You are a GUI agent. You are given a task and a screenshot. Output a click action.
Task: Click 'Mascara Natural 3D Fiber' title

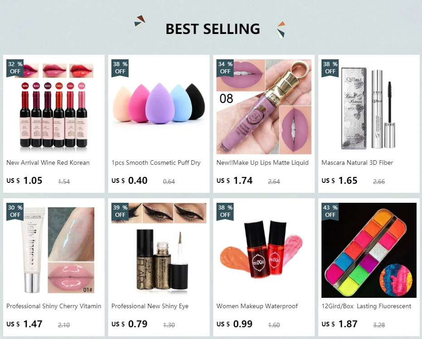[x=357, y=162]
